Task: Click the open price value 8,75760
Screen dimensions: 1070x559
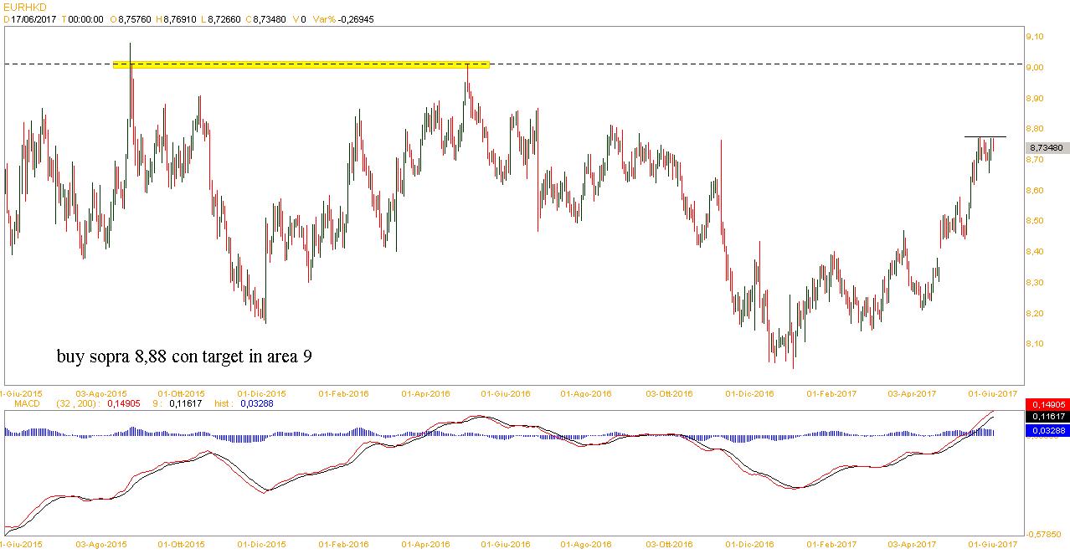Action: [x=134, y=18]
